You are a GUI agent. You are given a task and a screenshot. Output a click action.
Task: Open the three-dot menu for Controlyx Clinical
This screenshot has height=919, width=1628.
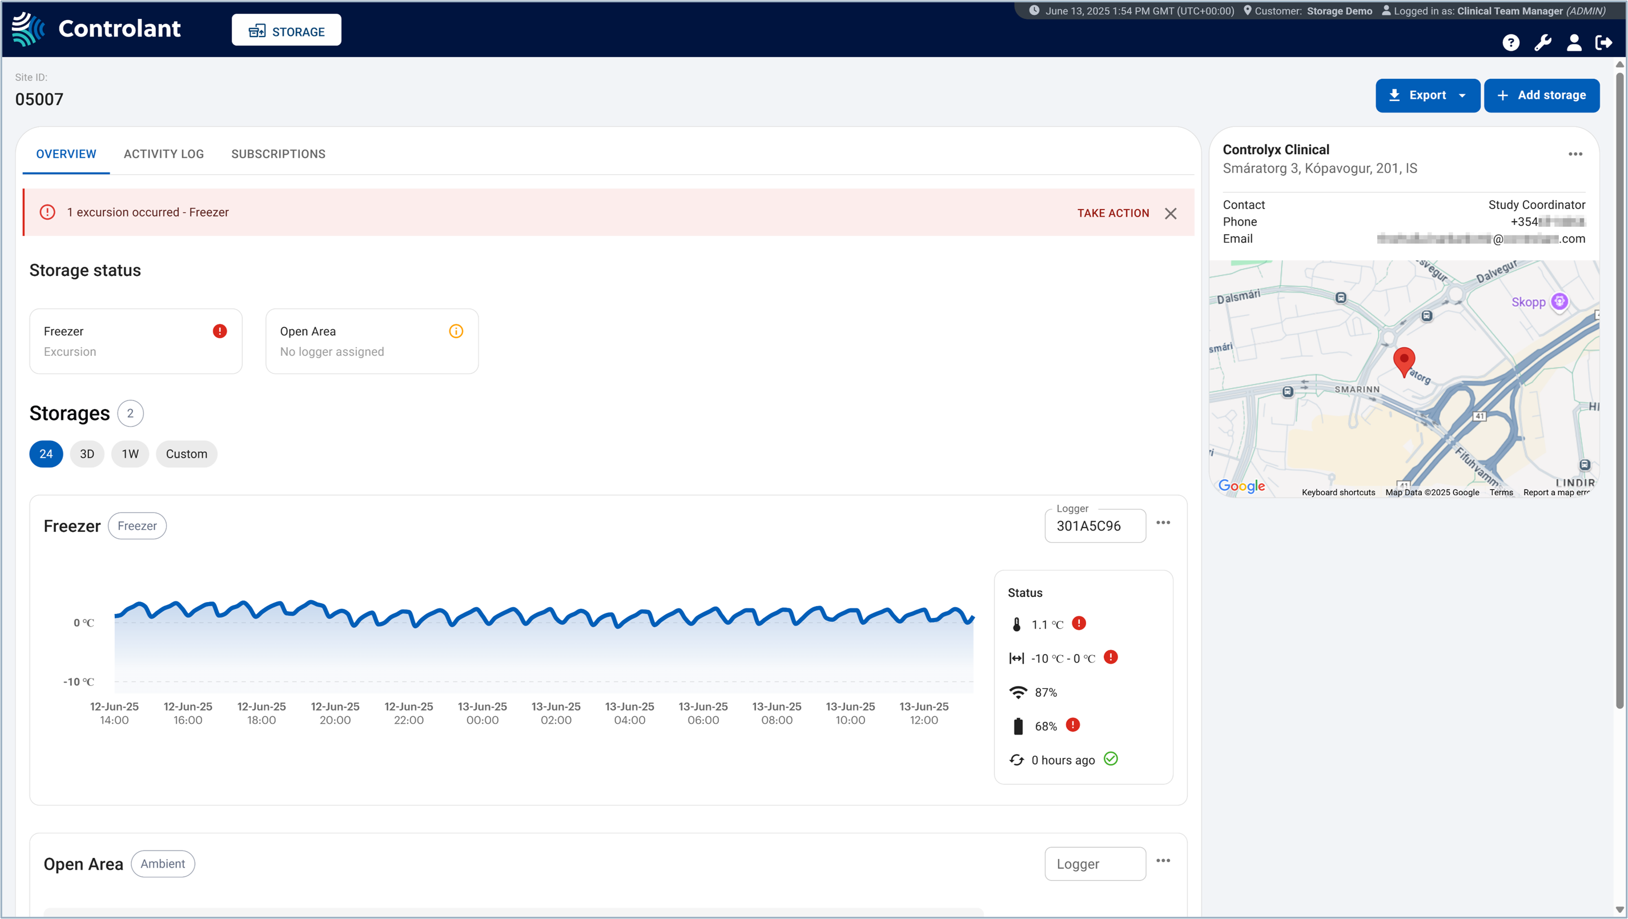(1575, 154)
